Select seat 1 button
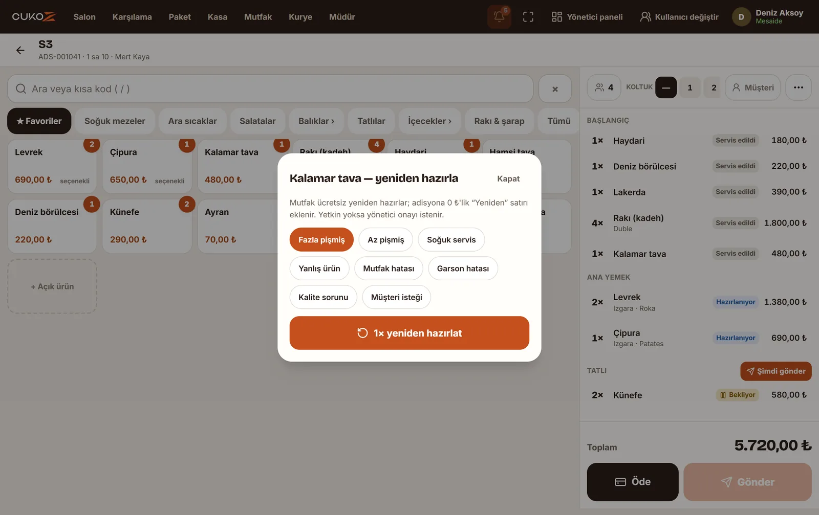 [690, 87]
